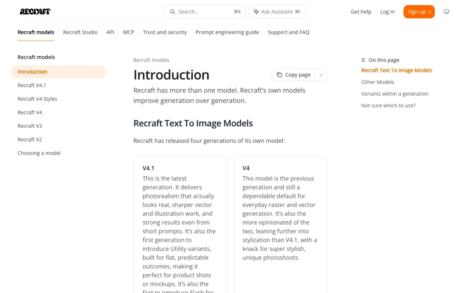Jump to Other Models section
Screen dimensions: 470x293
[378, 82]
